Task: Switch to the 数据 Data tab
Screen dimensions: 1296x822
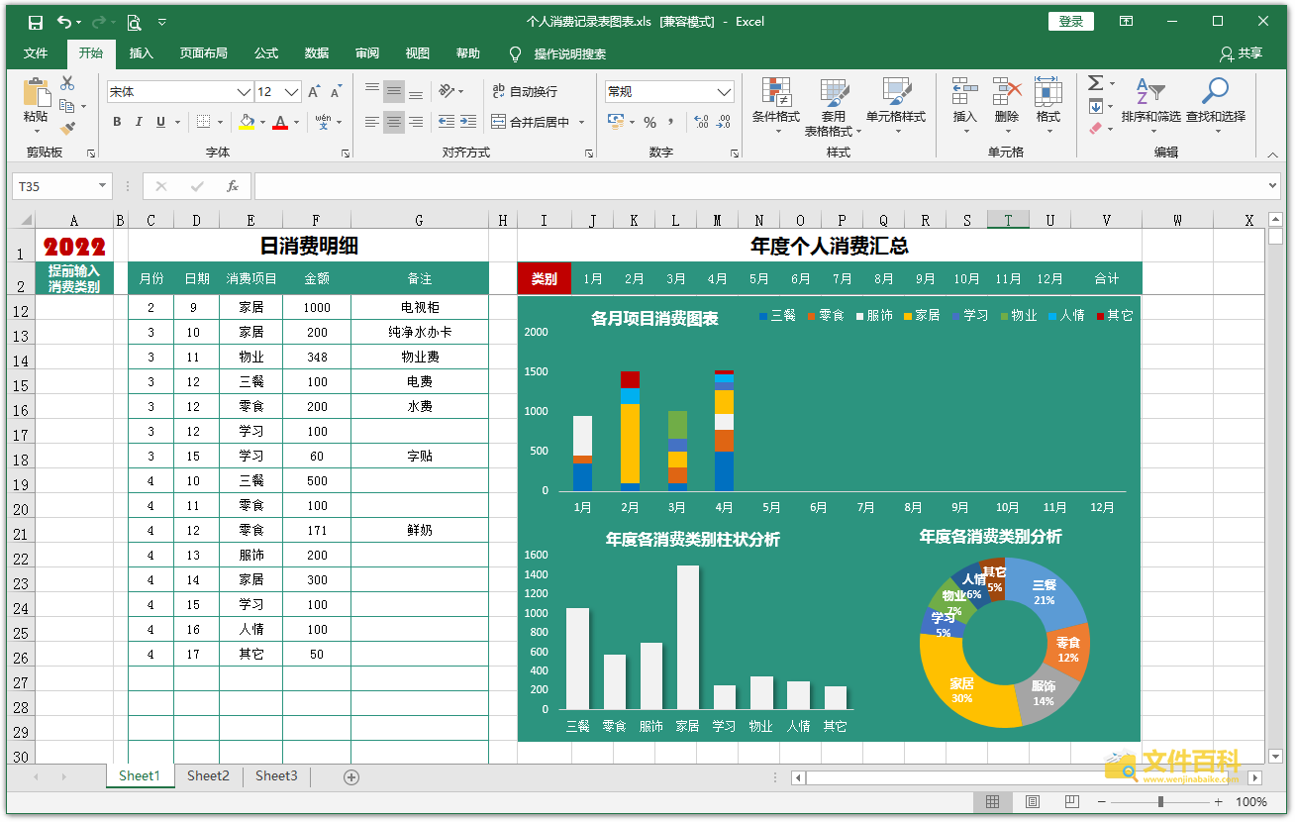Action: pyautogui.click(x=317, y=53)
